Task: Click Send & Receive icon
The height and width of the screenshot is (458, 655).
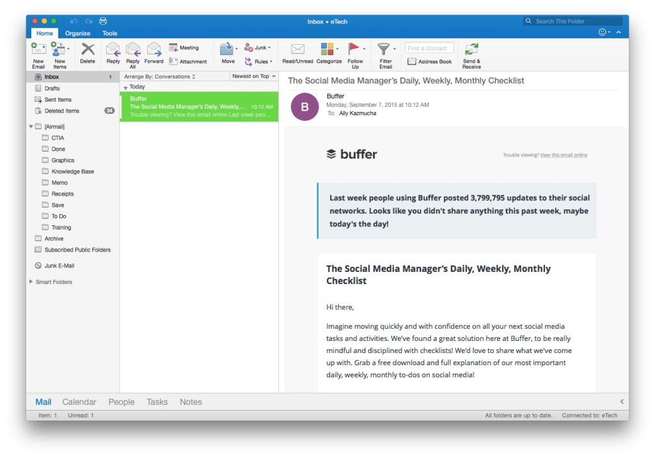Action: point(471,49)
